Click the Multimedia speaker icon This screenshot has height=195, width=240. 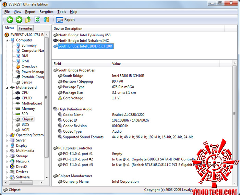[x=12, y=151]
